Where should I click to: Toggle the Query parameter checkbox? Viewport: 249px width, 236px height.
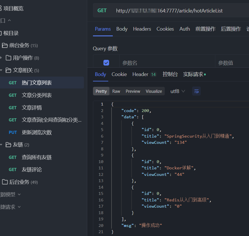(x=106, y=63)
